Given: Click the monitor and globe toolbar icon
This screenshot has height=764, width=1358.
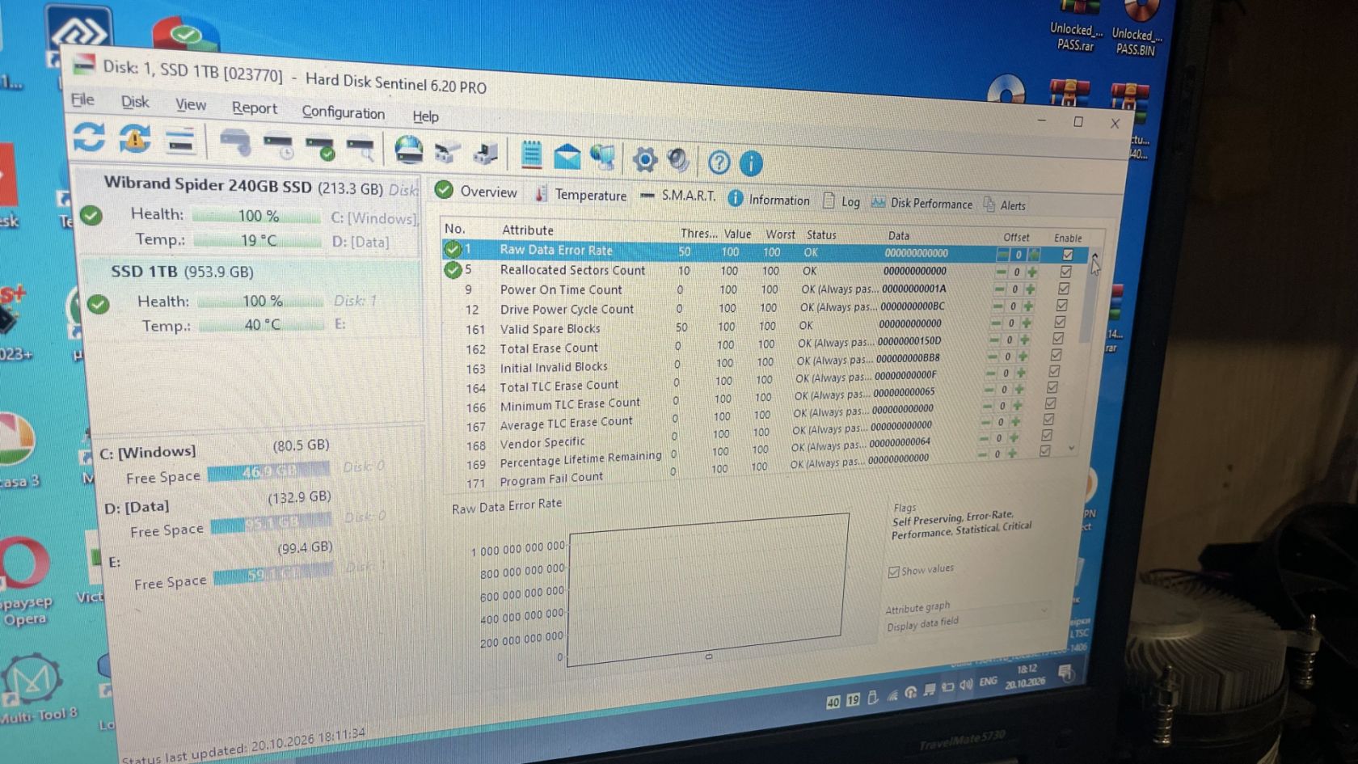Looking at the screenshot, I should tap(603, 158).
